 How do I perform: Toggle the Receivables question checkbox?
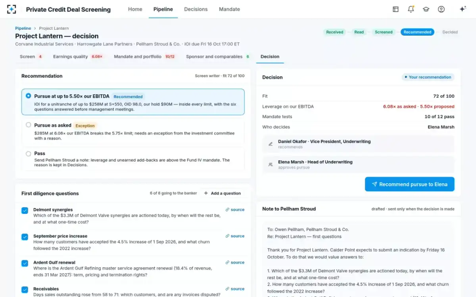tap(25, 290)
